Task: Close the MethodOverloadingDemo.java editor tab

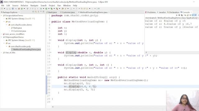Action: click(x=109, y=12)
